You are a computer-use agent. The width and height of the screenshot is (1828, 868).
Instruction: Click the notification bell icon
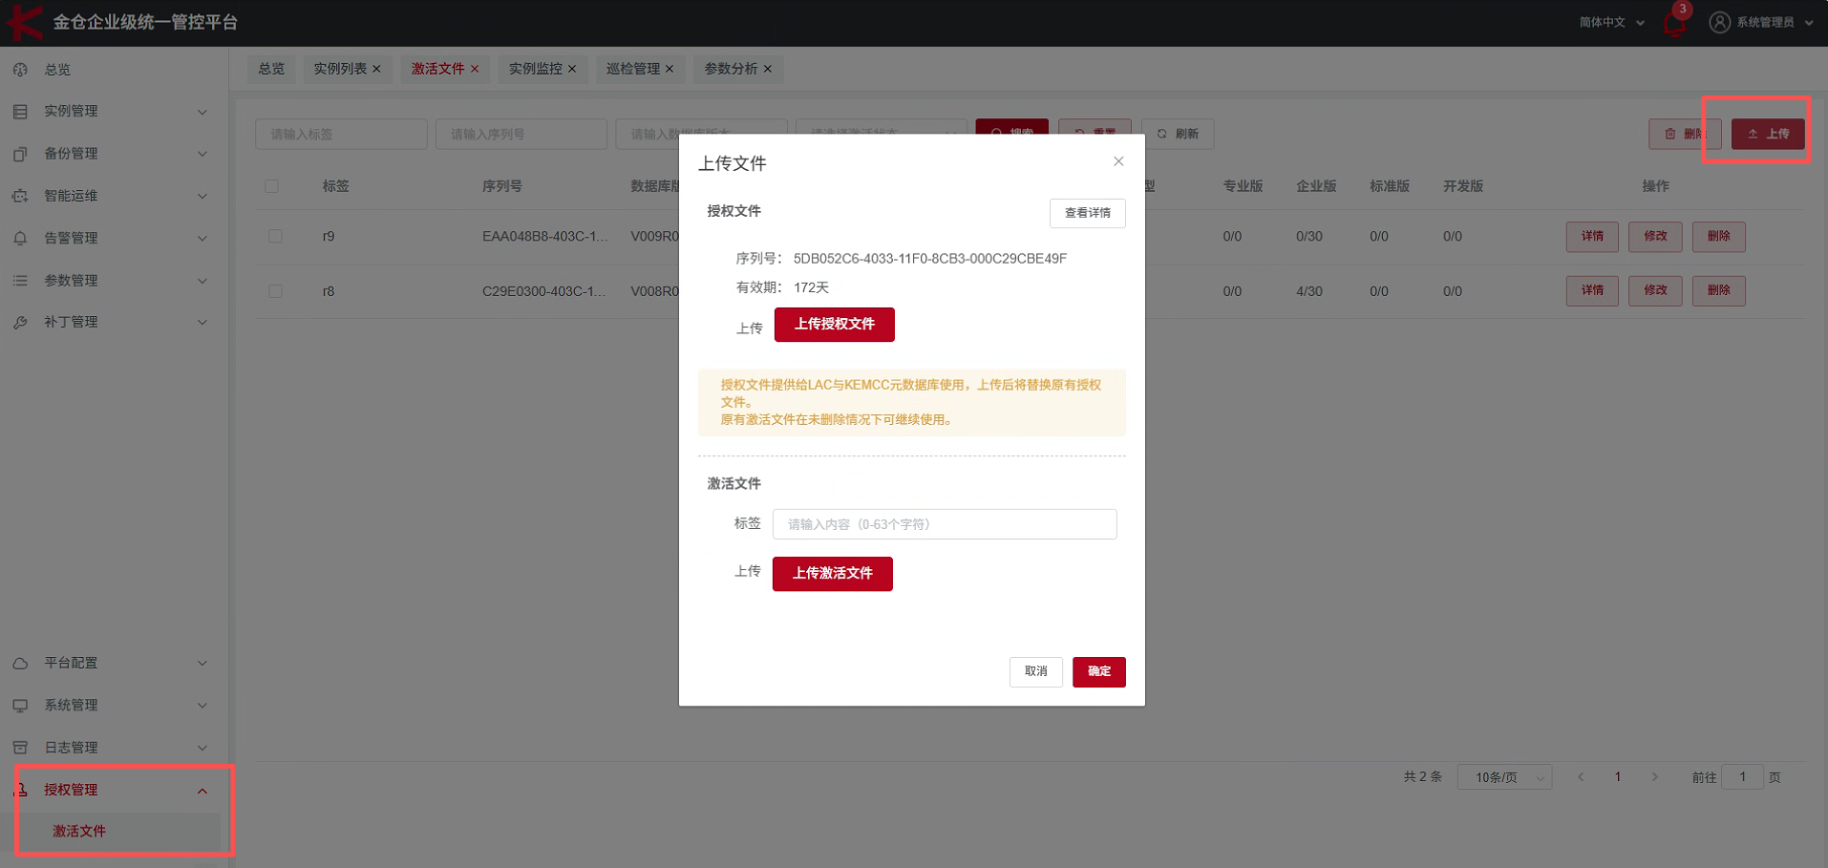[x=1673, y=24]
